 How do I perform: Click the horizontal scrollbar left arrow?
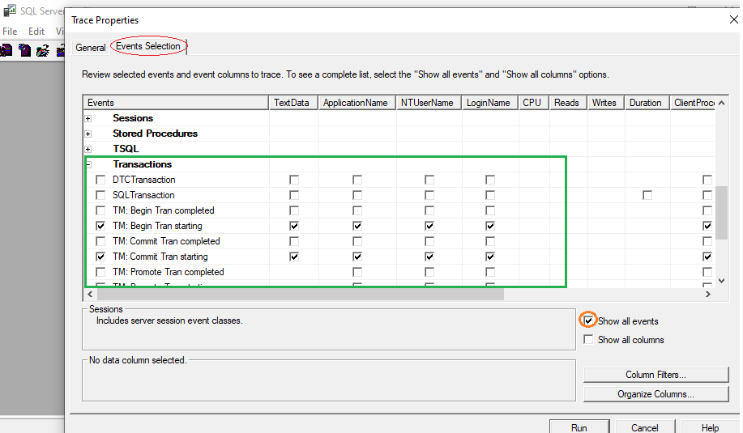click(90, 295)
